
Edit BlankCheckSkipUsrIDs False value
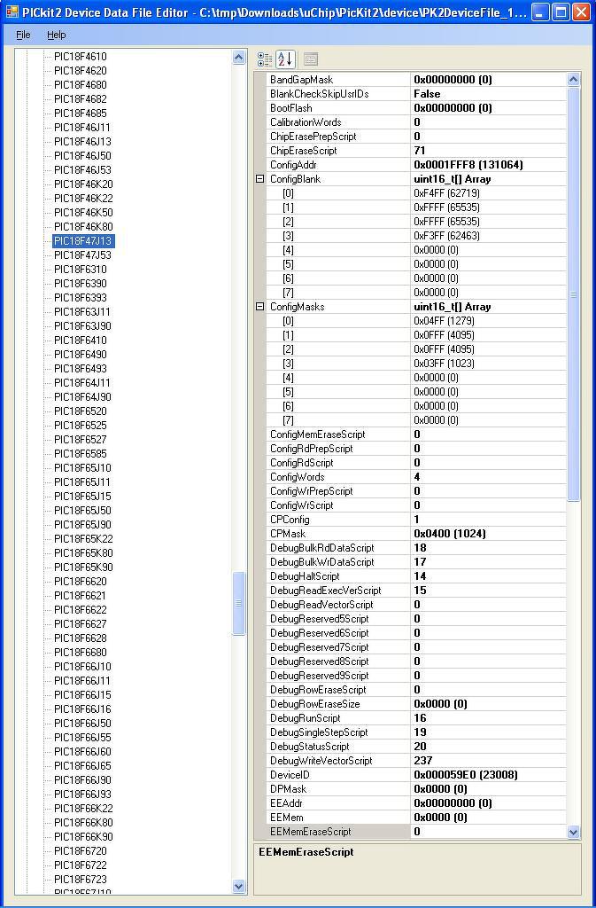click(x=489, y=94)
